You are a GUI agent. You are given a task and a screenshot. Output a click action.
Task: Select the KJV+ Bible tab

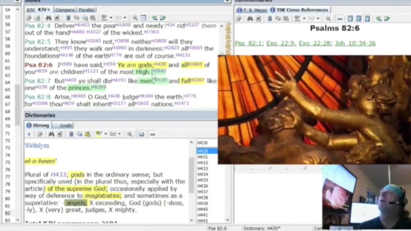[x=44, y=10]
